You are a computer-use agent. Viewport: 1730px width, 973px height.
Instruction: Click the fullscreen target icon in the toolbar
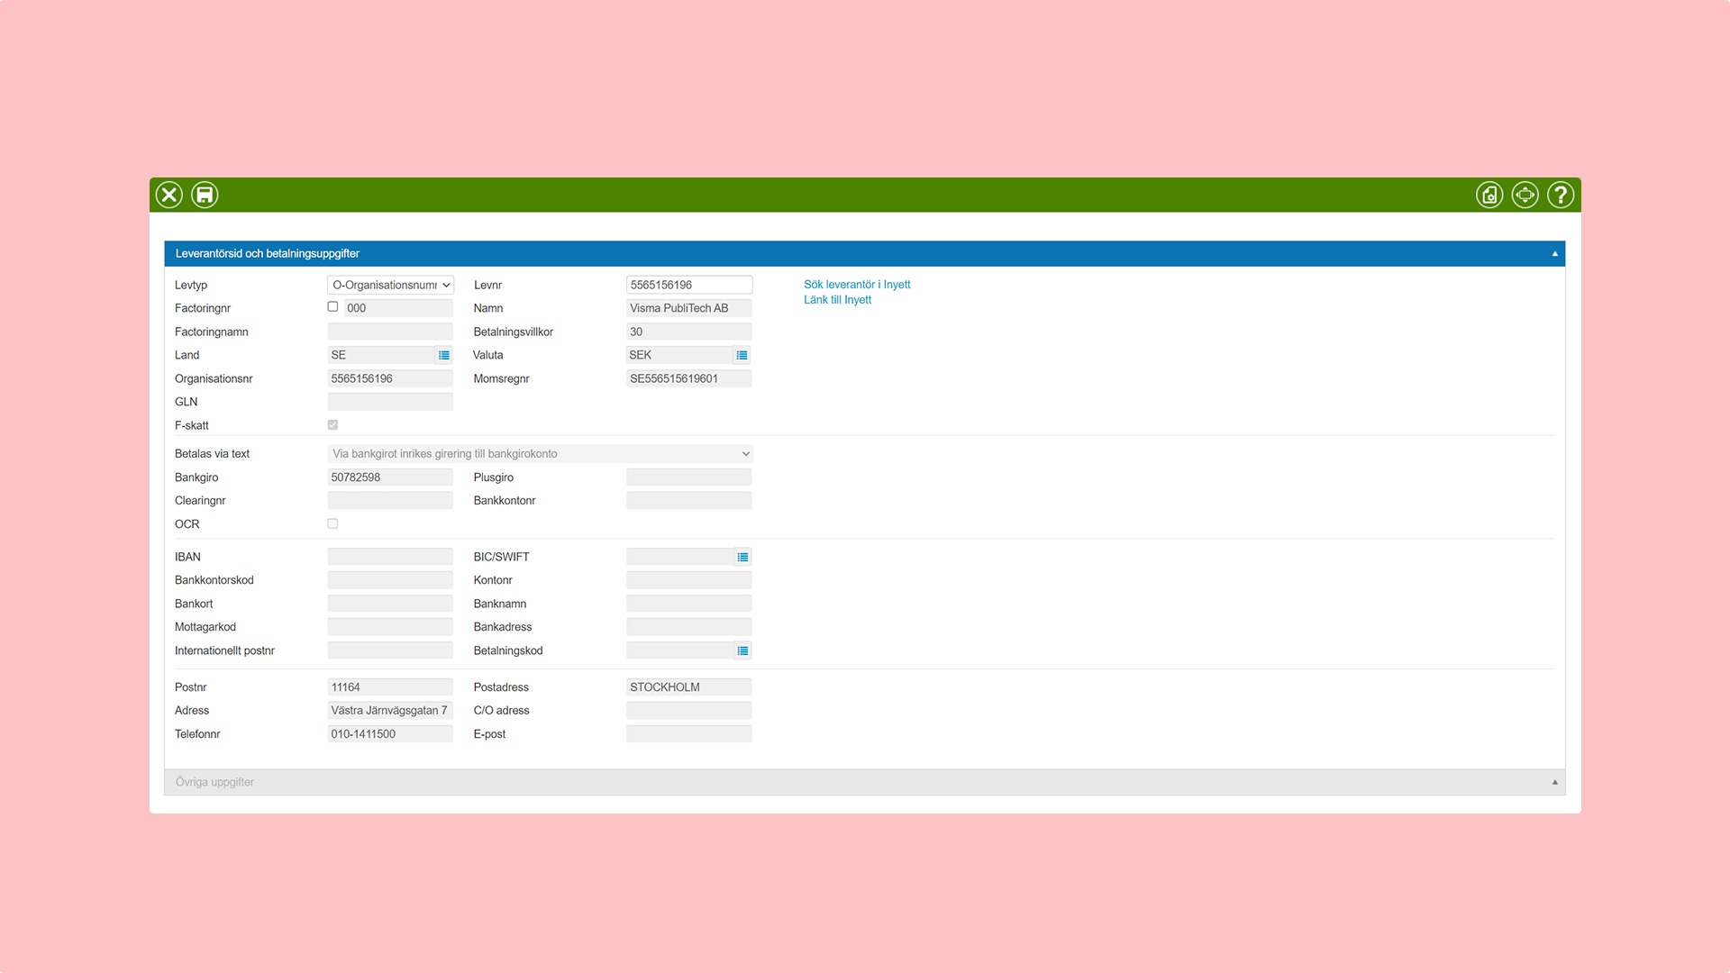(x=1525, y=195)
